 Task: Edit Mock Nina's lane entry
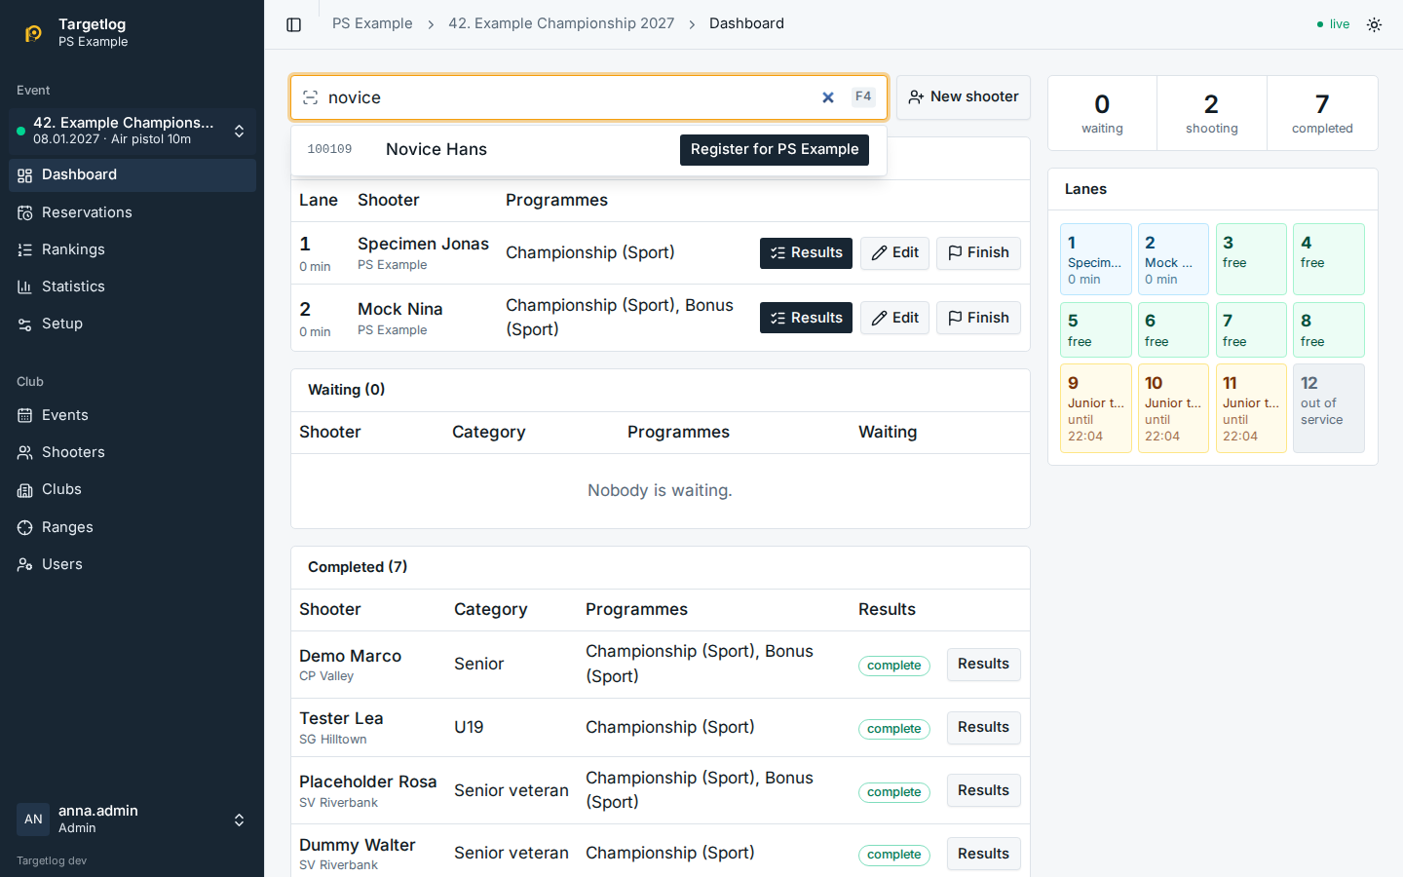point(894,318)
